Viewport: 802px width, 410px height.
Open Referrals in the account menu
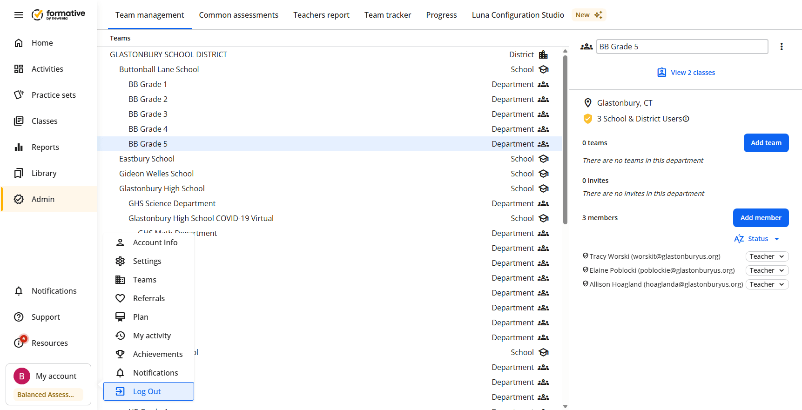(x=148, y=298)
